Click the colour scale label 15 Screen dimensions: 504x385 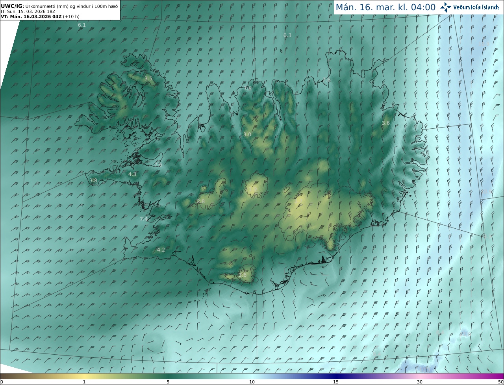(336, 382)
